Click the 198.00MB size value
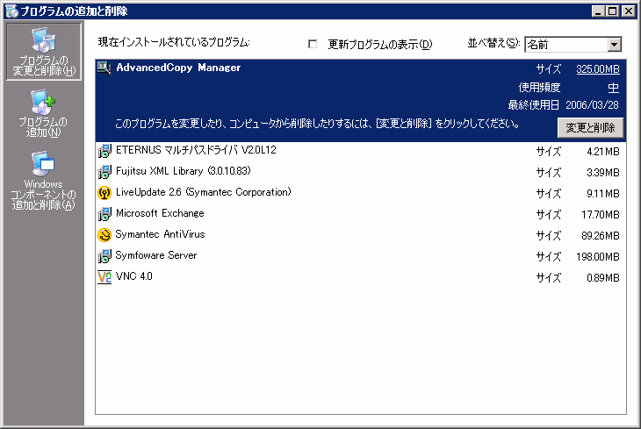 point(598,256)
